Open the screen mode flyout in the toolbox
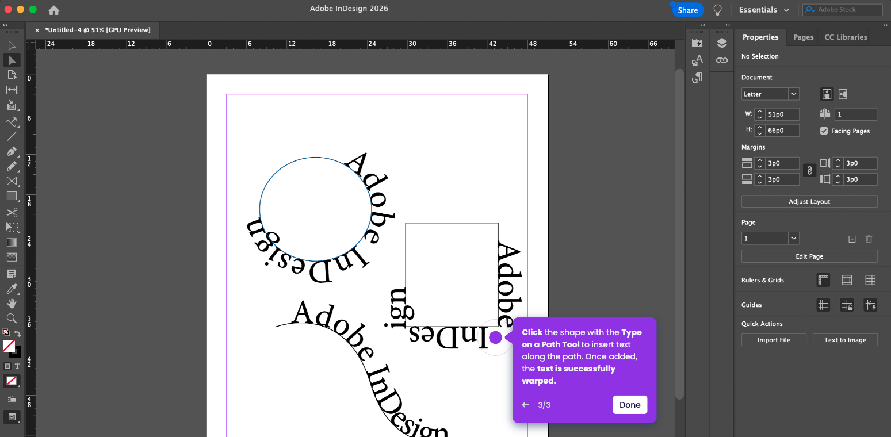891x437 pixels. [12, 417]
